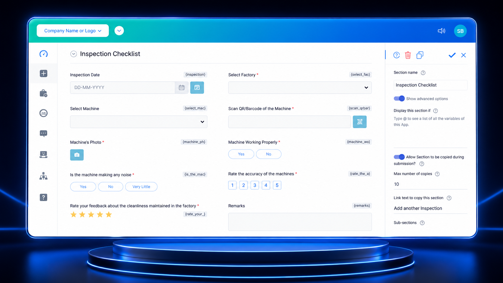Click into the Remarks text area
The width and height of the screenshot is (503, 283).
pyautogui.click(x=300, y=222)
